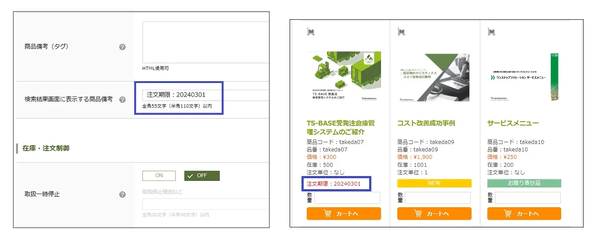Click the yellow NEW badge
The height and width of the screenshot is (241, 599).
[434, 183]
